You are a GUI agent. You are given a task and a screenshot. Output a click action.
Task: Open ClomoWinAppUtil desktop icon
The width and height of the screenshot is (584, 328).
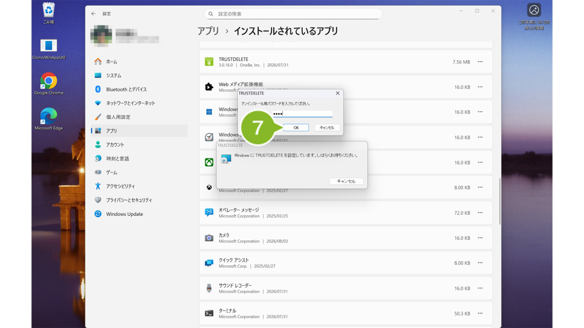pyautogui.click(x=48, y=49)
